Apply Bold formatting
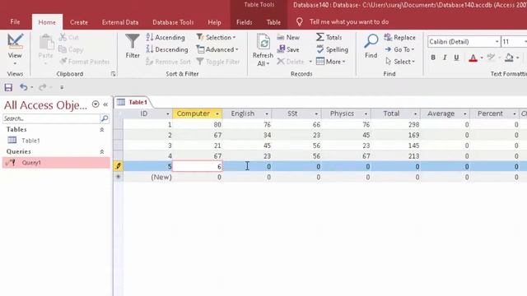 433,58
